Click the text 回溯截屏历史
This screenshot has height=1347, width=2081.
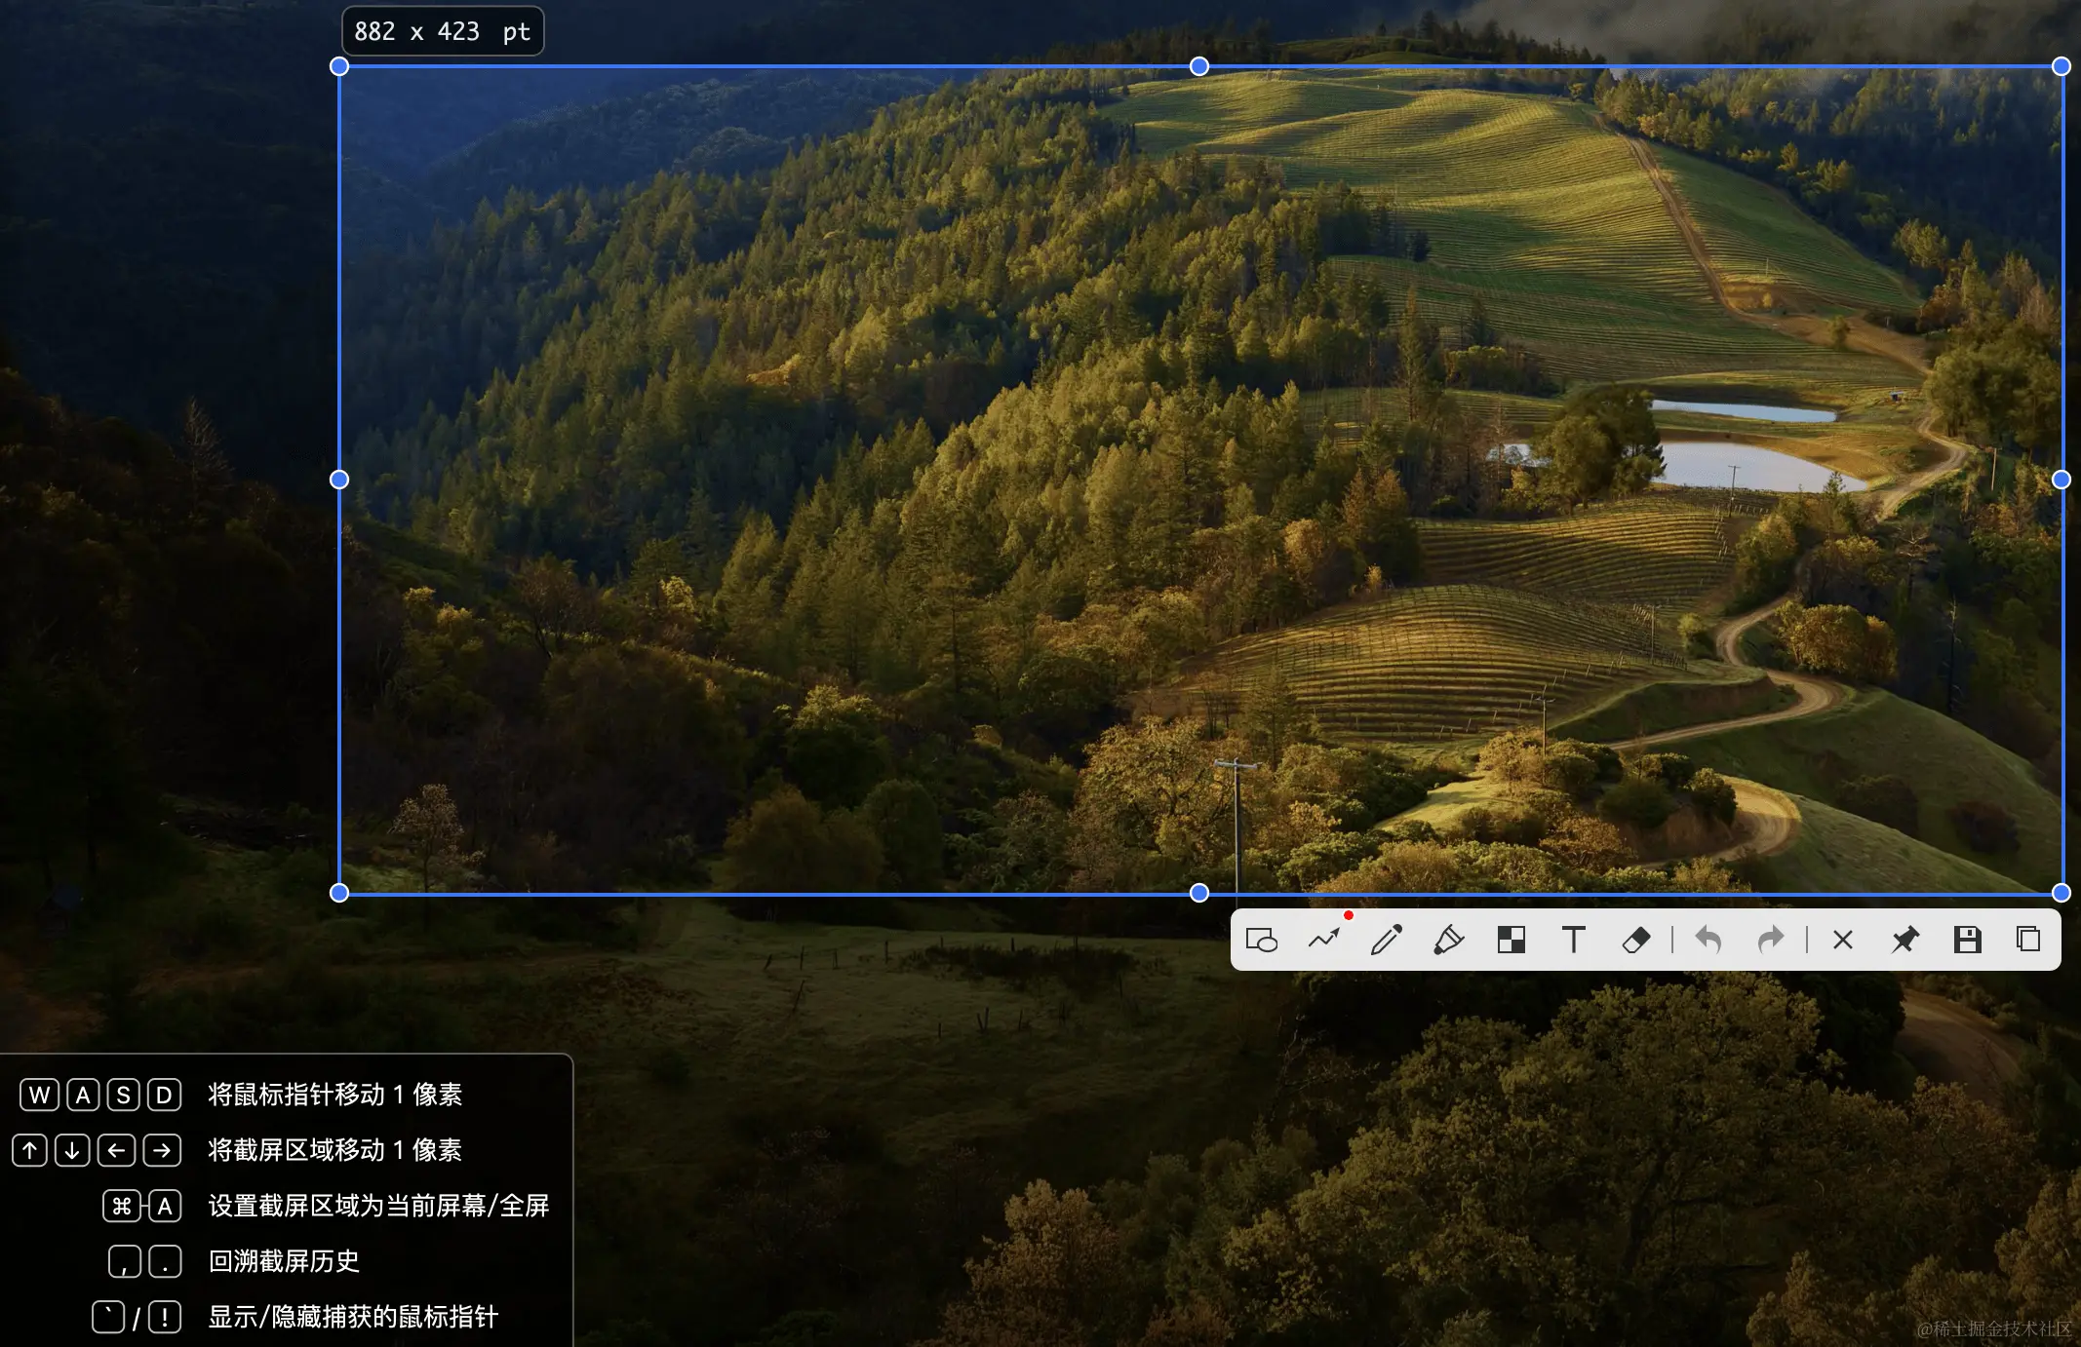284,1261
